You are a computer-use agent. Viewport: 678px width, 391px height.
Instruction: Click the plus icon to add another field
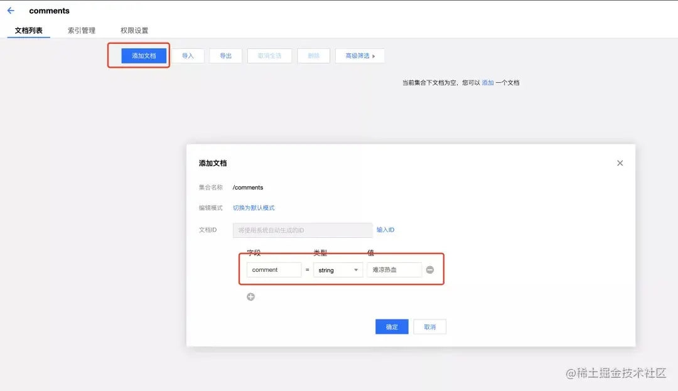coord(250,296)
